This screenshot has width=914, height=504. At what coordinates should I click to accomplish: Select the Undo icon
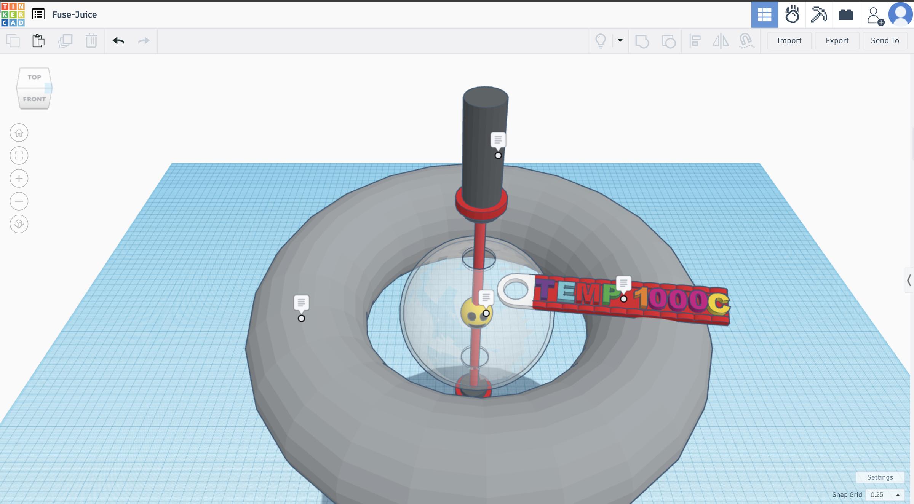coord(119,41)
